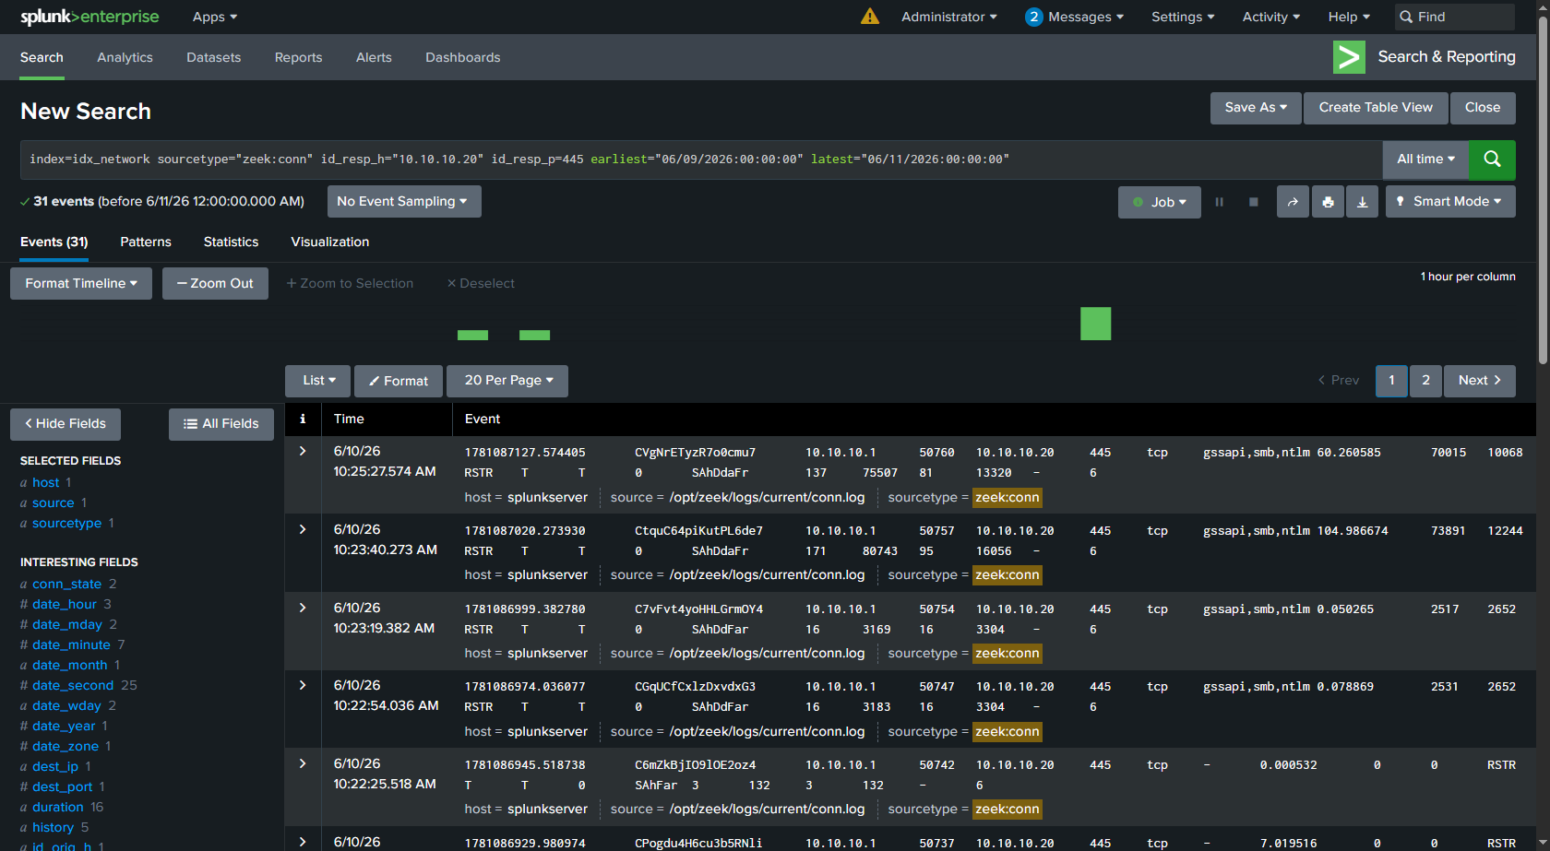Viewport: 1550px width, 851px height.
Task: Stop the search job
Action: [x=1253, y=202]
